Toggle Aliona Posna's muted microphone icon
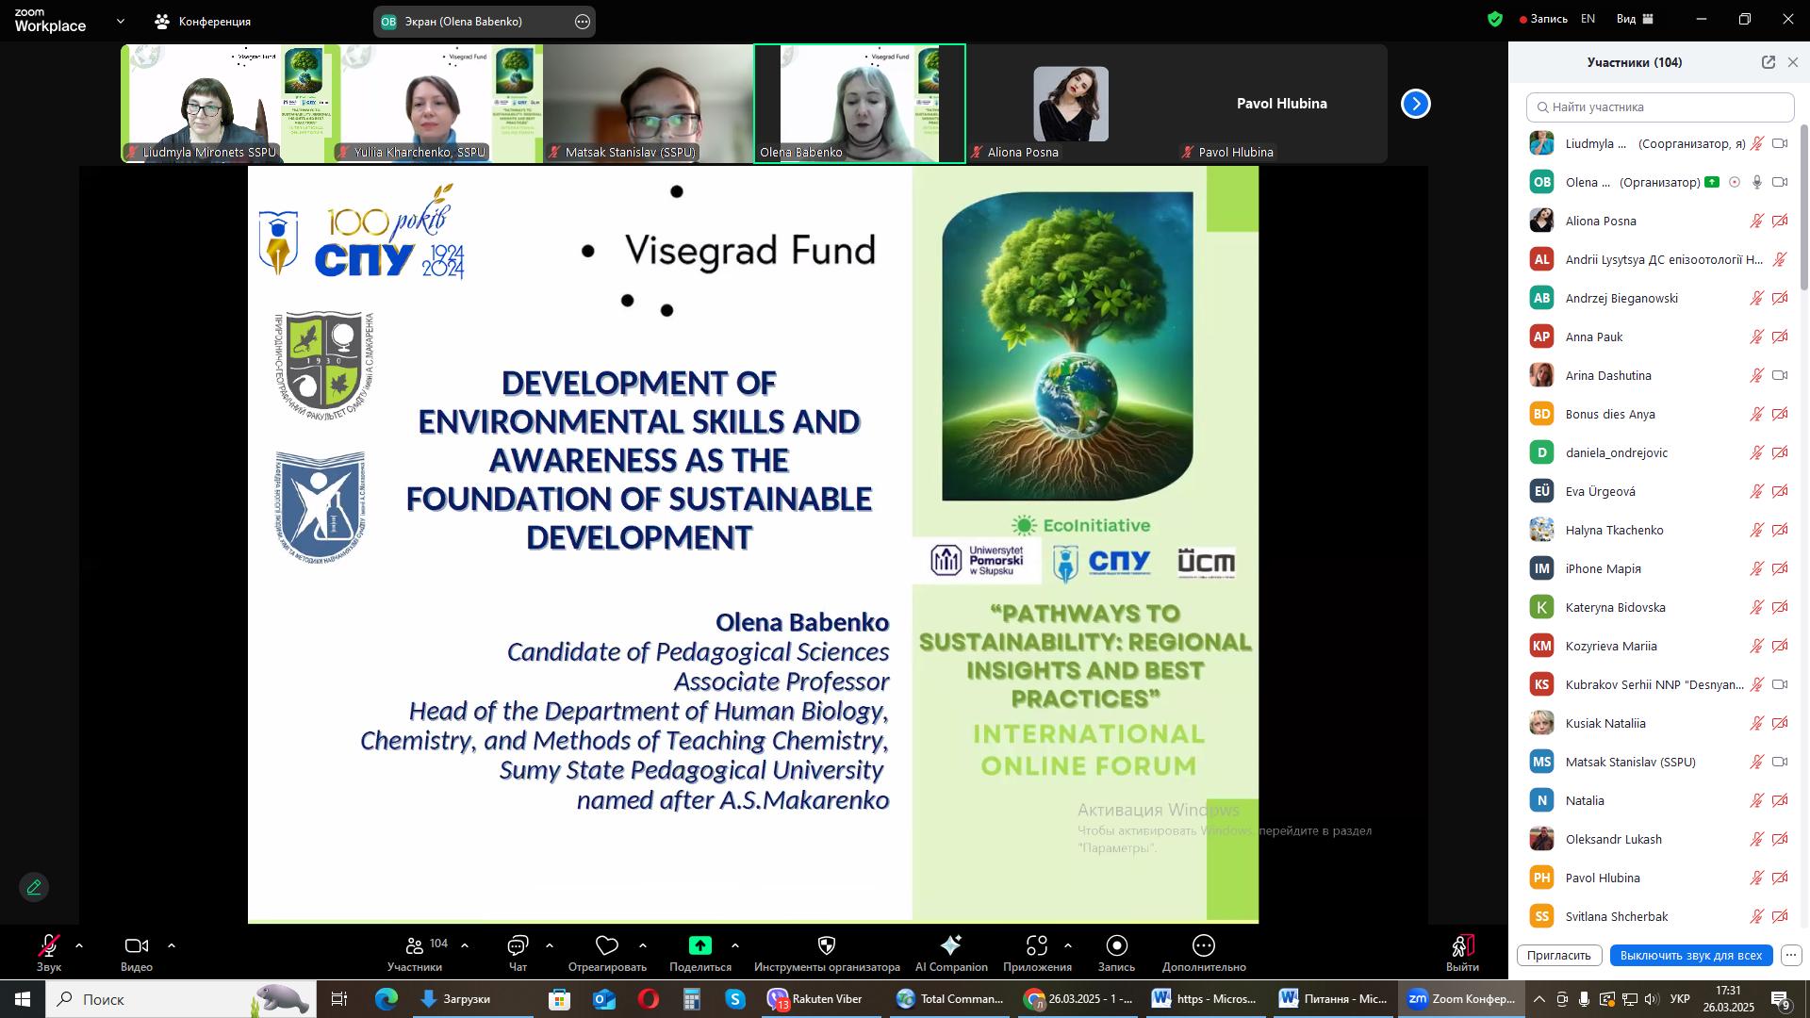 pos(1756,222)
